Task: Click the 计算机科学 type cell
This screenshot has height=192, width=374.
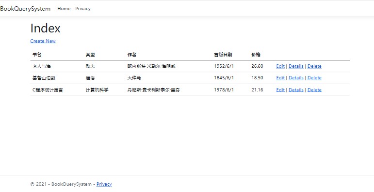Action: [97, 90]
